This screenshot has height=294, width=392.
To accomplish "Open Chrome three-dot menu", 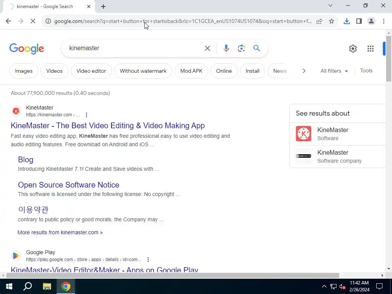I will pos(384,21).
